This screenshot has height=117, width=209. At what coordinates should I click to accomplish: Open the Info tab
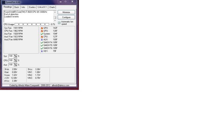pyautogui.click(x=23, y=7)
